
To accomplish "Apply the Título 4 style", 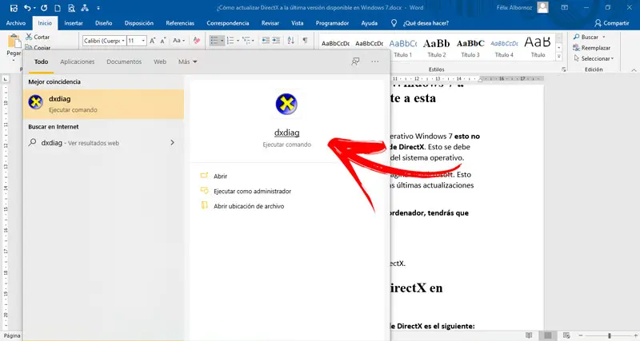I will point(504,48).
